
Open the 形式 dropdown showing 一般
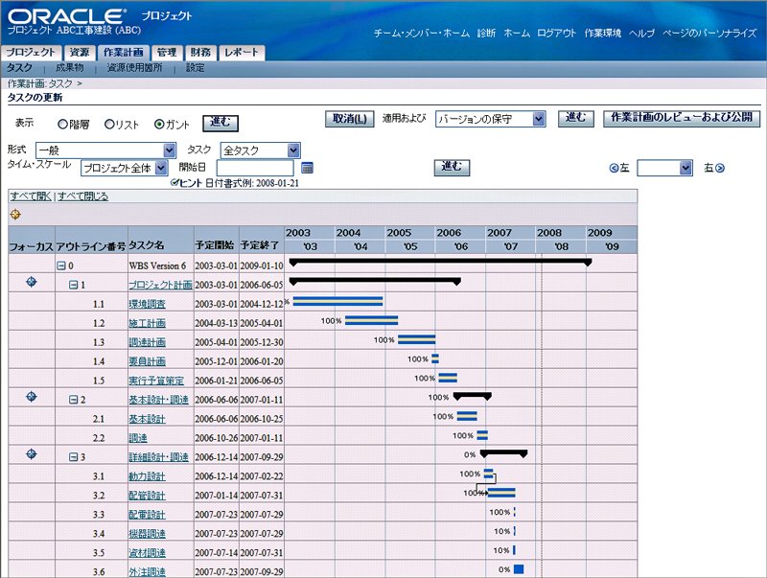click(105, 150)
